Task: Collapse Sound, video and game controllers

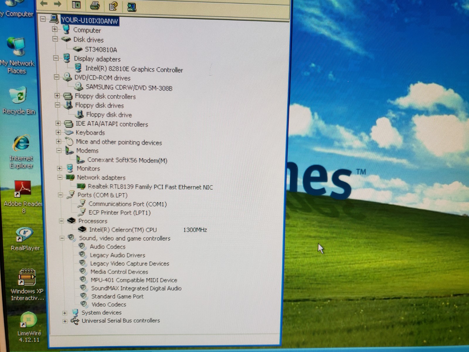Action: point(62,238)
